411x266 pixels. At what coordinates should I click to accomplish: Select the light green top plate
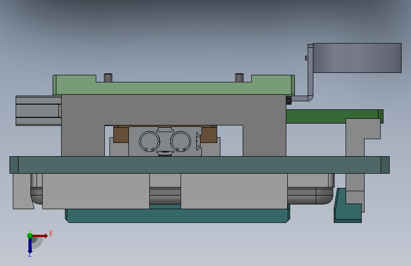(x=174, y=88)
